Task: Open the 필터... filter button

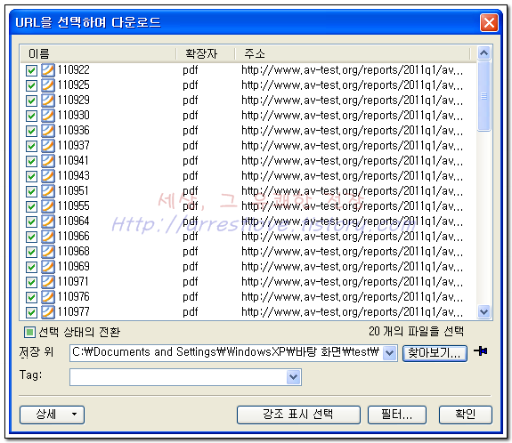Action: point(397,415)
